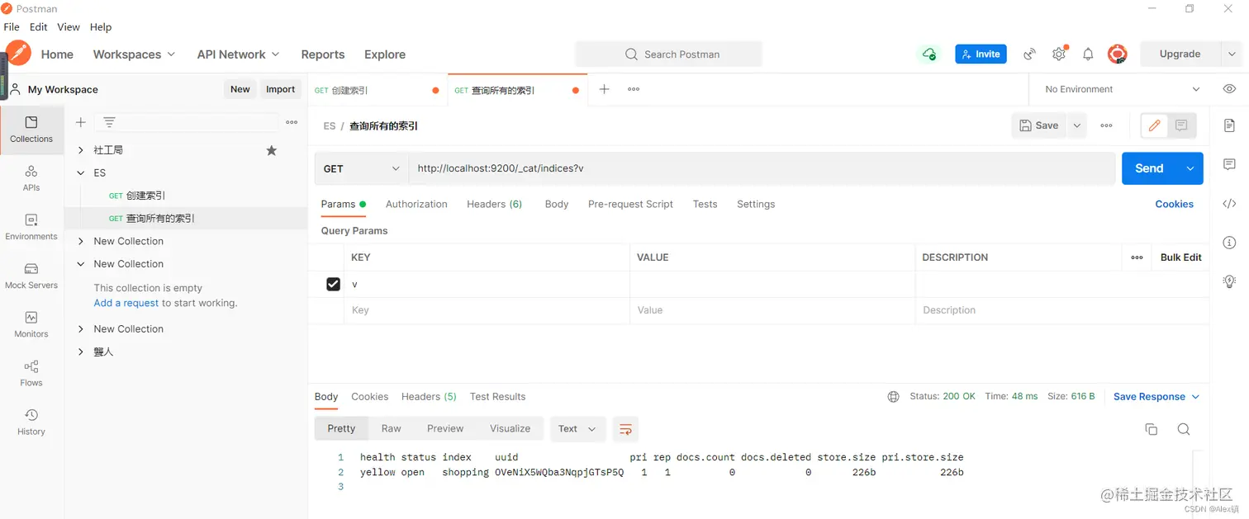This screenshot has height=519, width=1249.
Task: Open the Upgrade dropdown arrow
Action: [1232, 54]
